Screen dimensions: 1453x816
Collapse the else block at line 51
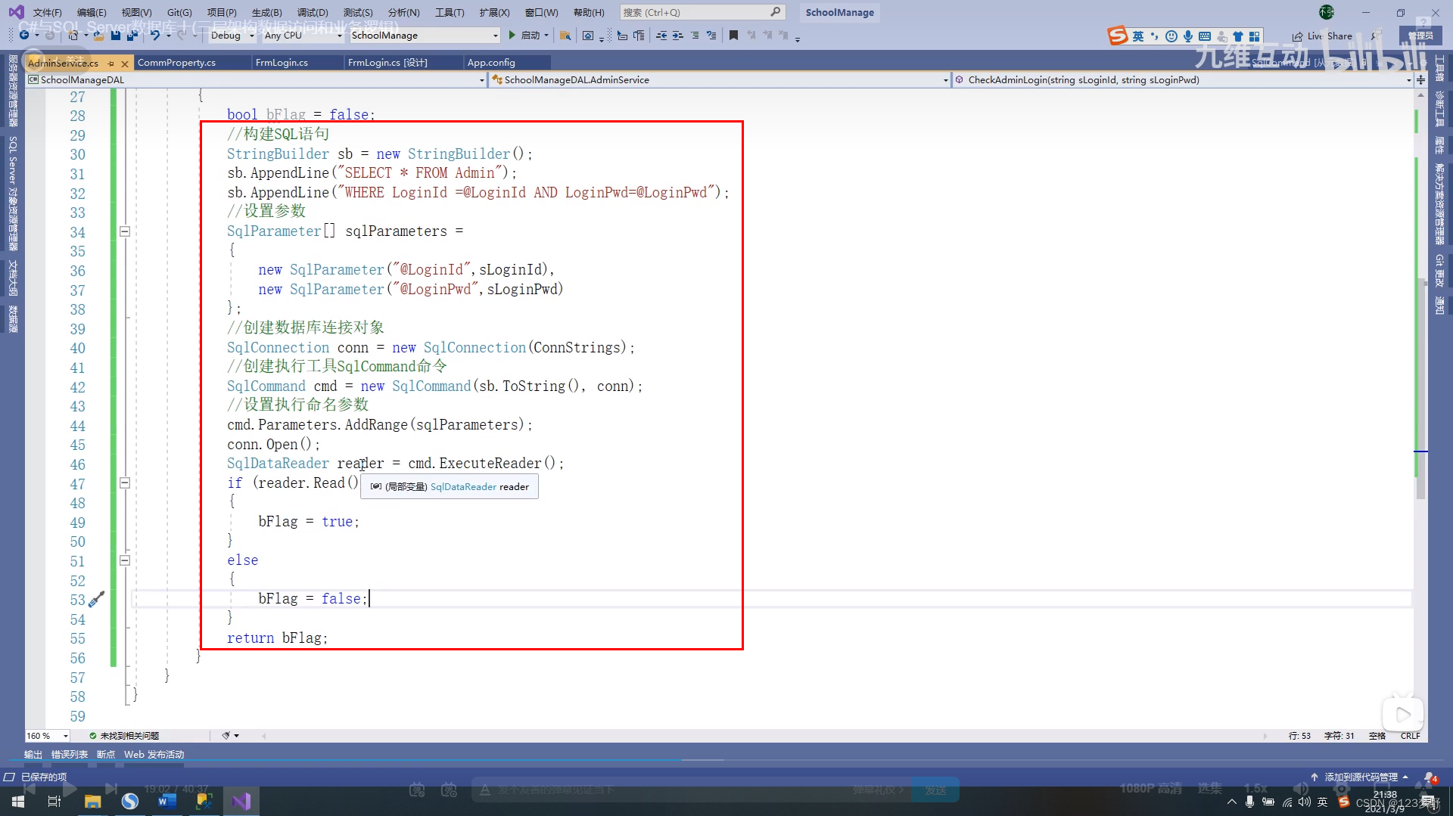125,561
